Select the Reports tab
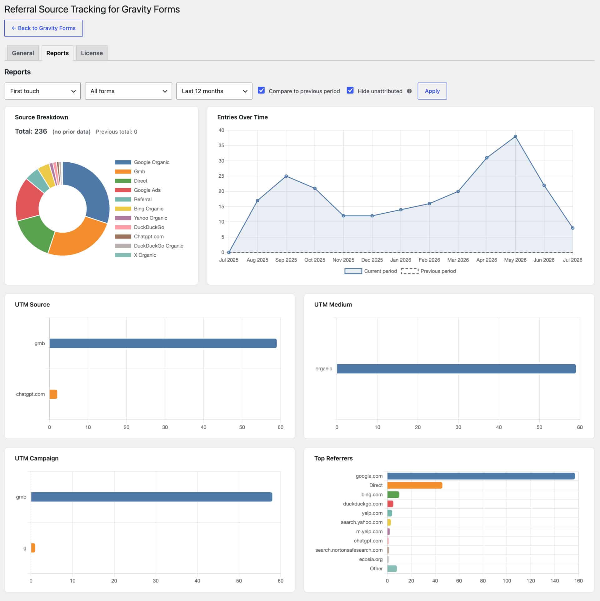The width and height of the screenshot is (600, 601). 57,53
